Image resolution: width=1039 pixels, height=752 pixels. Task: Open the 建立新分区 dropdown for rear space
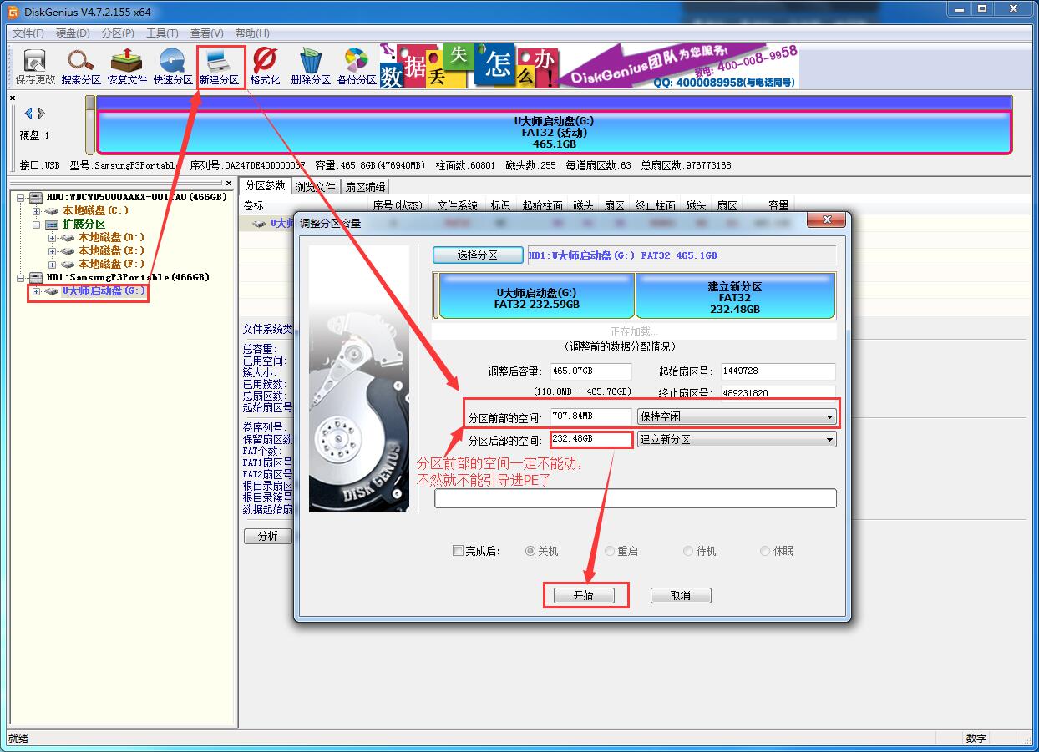736,440
